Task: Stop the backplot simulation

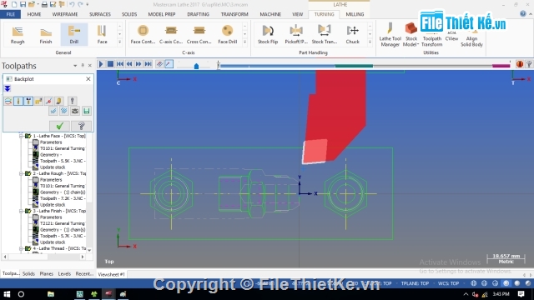Action: pyautogui.click(x=110, y=64)
